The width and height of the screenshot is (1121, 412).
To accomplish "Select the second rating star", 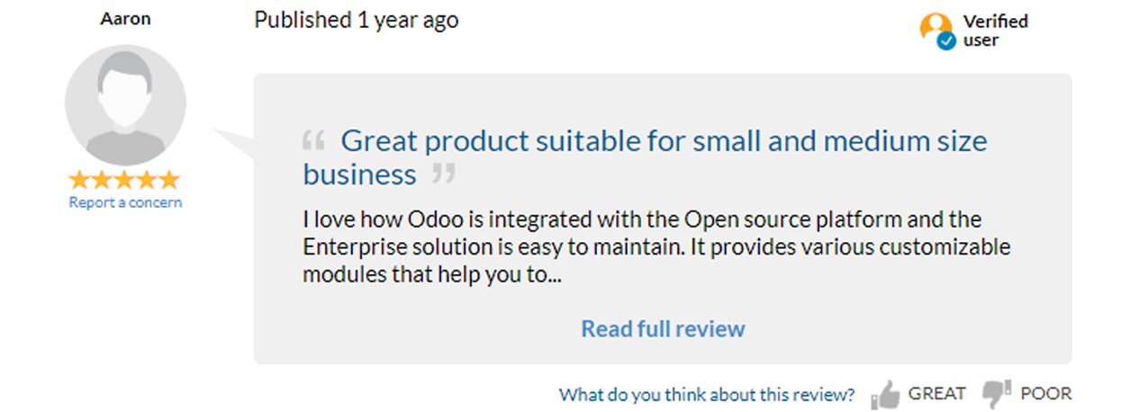I will (103, 180).
